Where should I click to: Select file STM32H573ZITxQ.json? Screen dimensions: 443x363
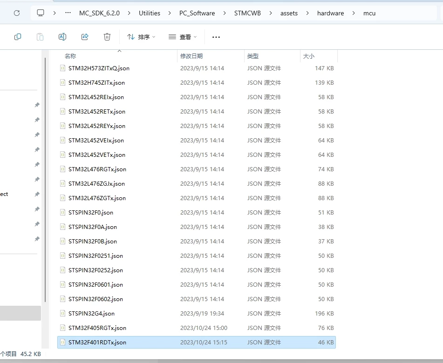tap(197, 68)
